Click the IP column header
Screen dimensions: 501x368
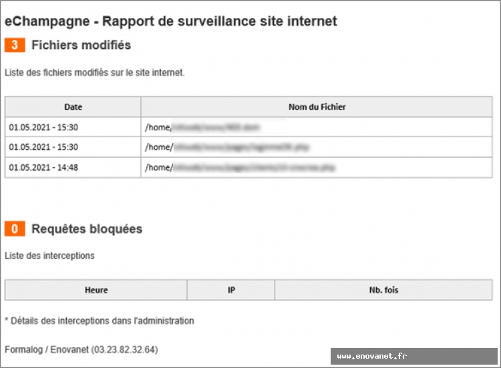(231, 290)
